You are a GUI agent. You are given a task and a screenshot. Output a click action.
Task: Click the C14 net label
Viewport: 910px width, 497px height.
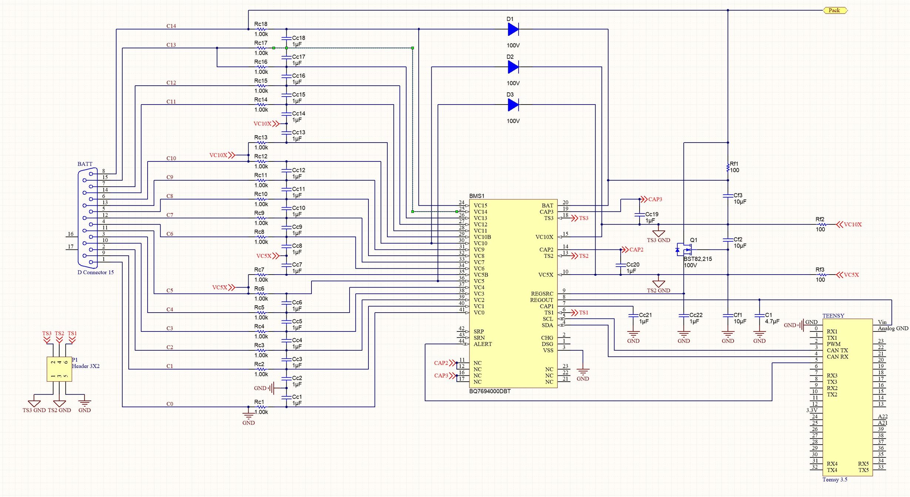[x=171, y=26]
